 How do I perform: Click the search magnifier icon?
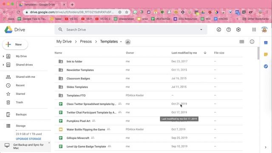click(60, 29)
